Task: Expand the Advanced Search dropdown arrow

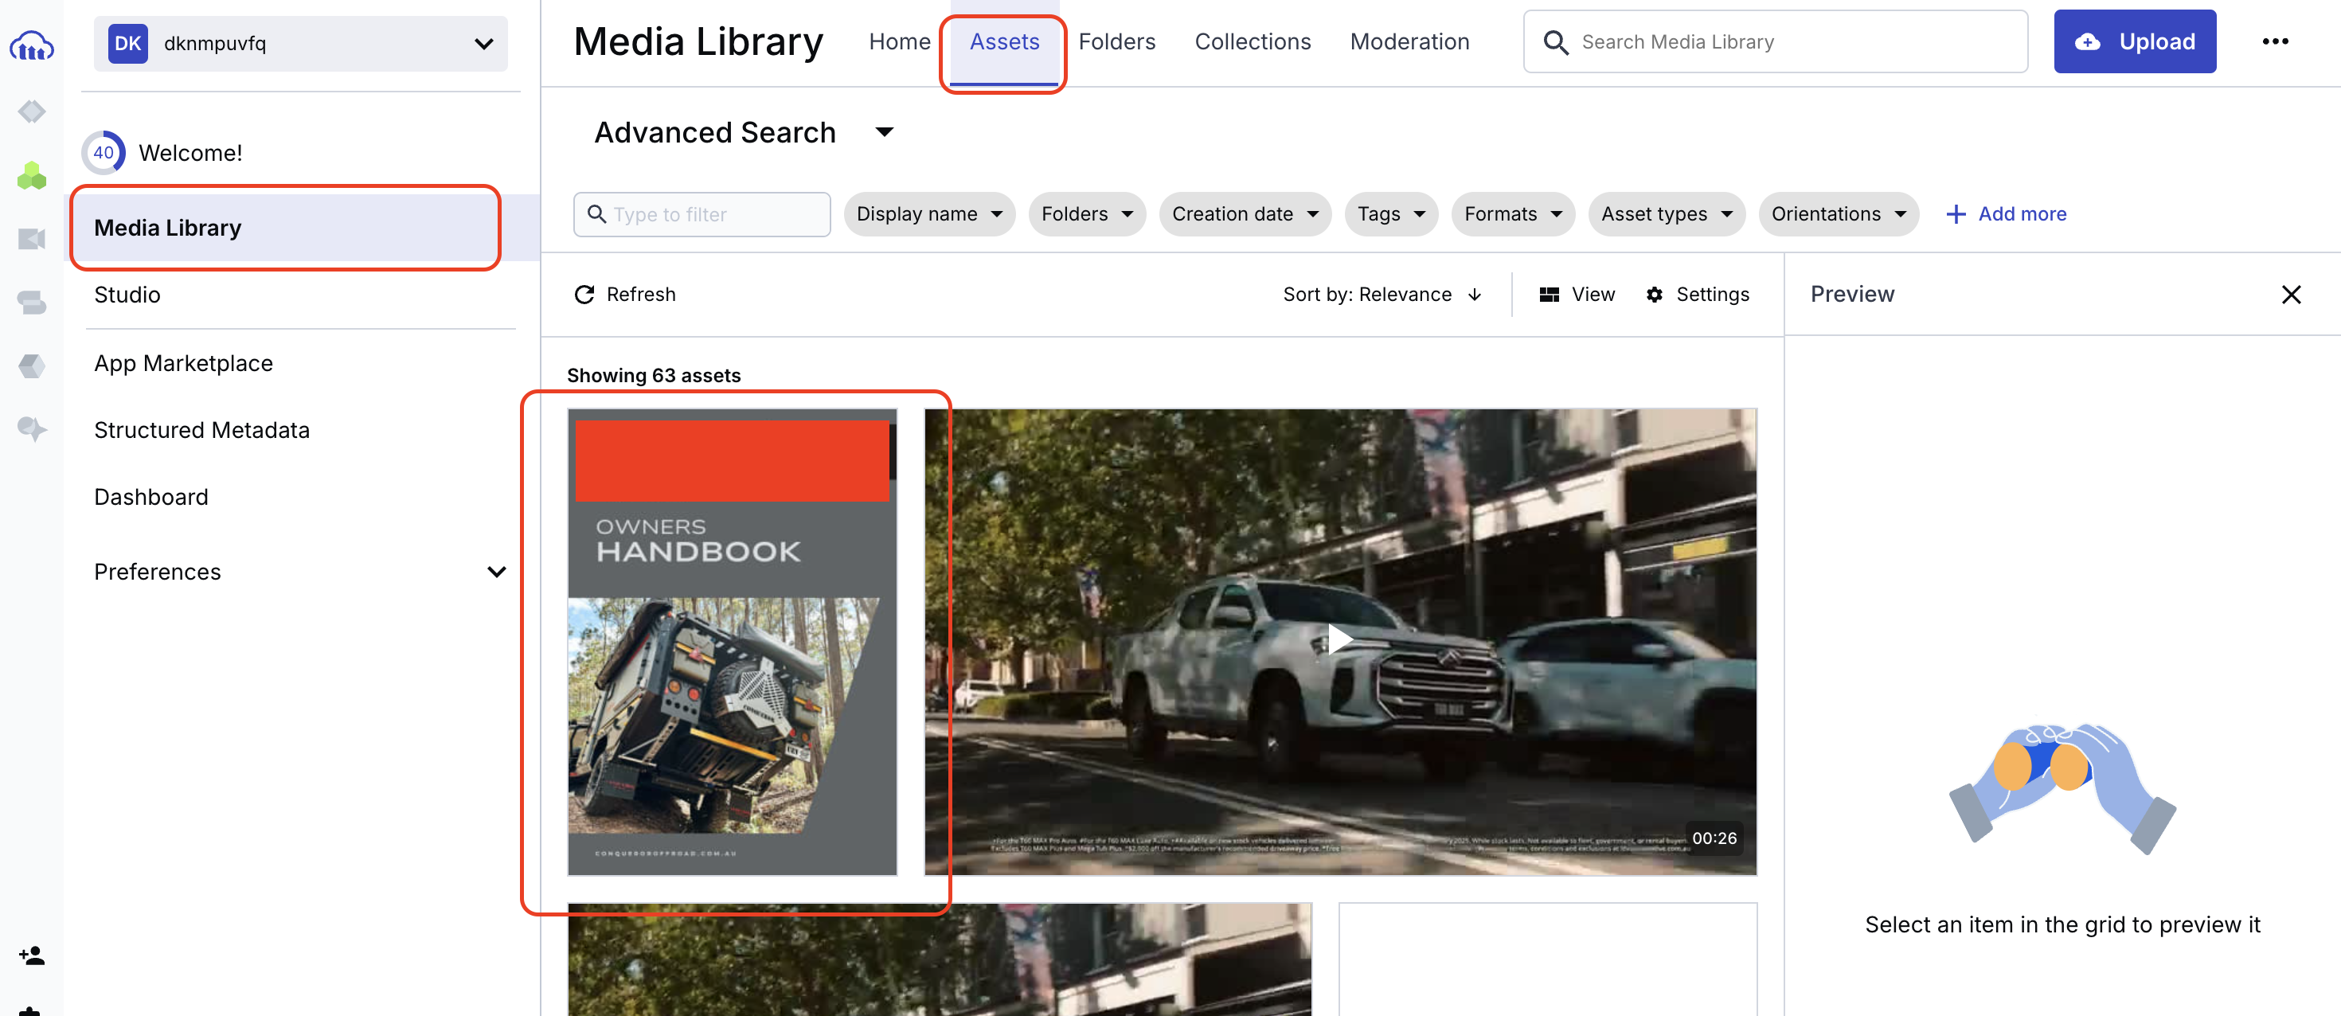Action: (x=884, y=133)
